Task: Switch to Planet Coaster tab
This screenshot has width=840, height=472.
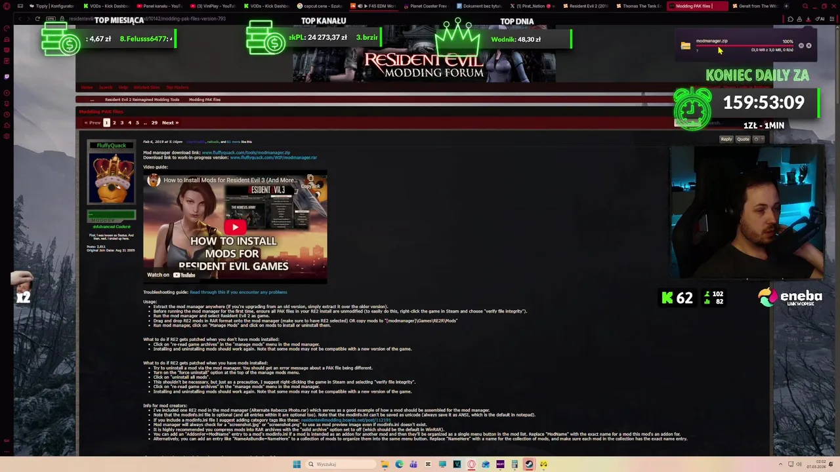Action: [x=427, y=6]
